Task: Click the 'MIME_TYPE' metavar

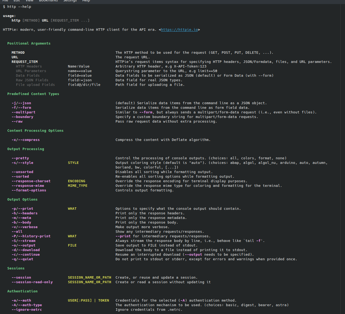Action: click(78, 186)
